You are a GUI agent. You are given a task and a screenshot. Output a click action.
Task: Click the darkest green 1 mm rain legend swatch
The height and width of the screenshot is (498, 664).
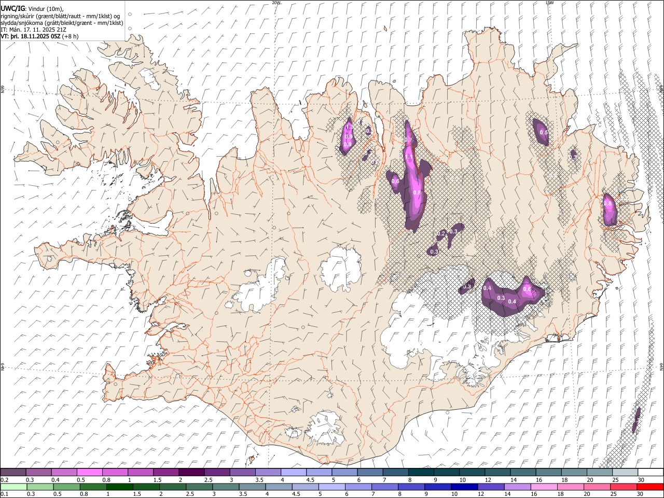[x=120, y=487]
